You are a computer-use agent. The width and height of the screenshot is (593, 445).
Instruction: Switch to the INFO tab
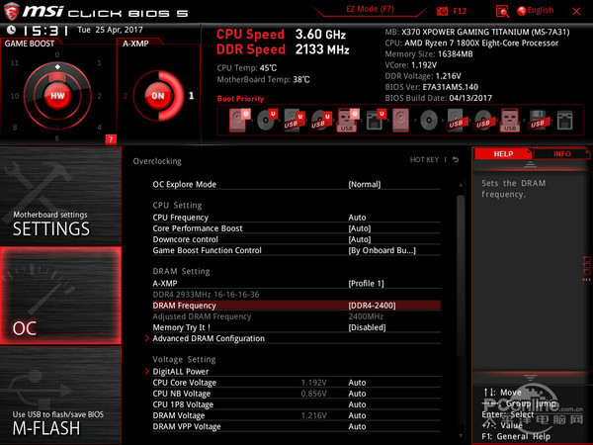[561, 153]
